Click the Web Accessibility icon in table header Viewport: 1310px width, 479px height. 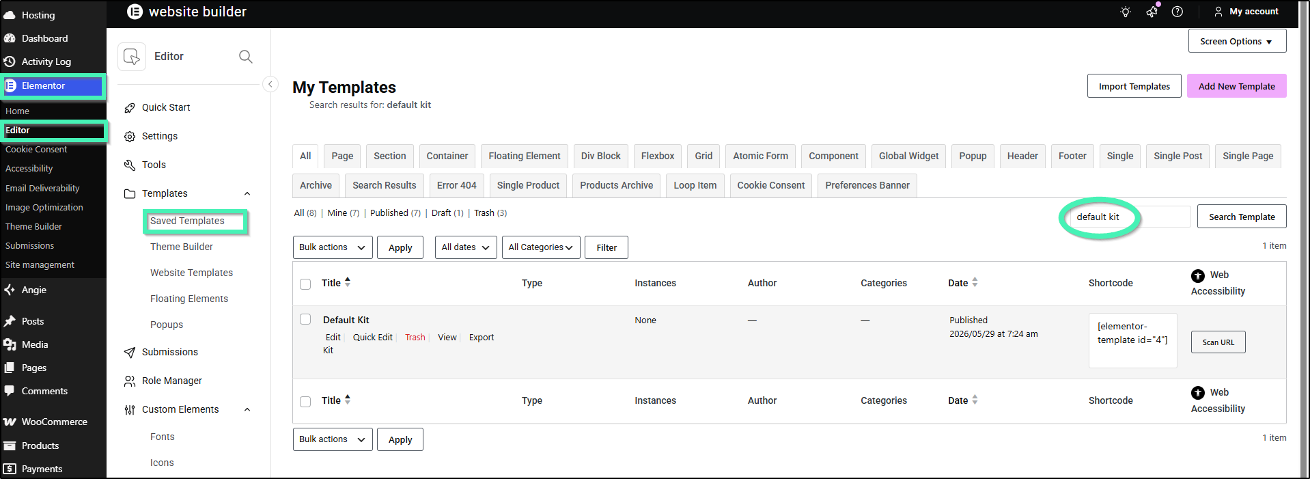[x=1198, y=276]
